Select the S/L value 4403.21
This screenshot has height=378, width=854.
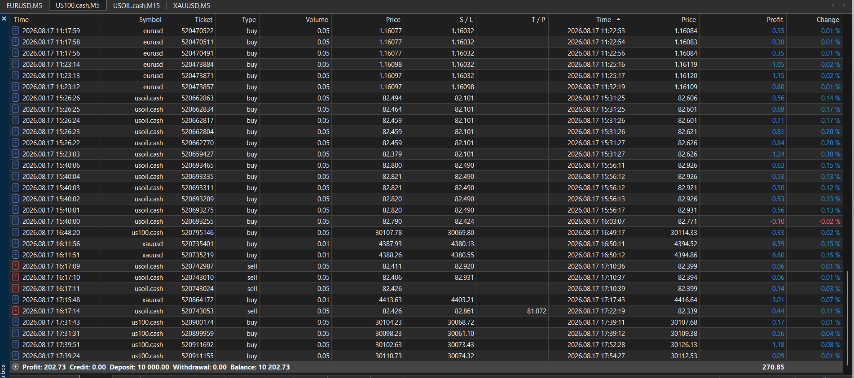point(462,300)
